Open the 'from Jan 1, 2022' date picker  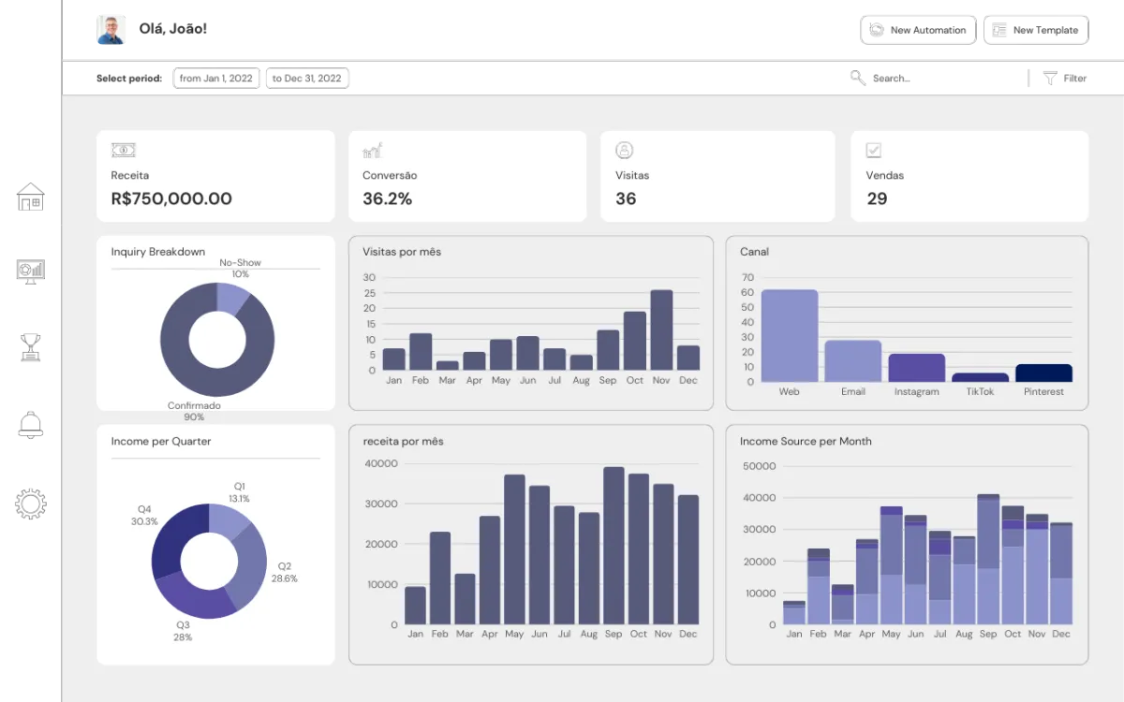[x=216, y=79]
